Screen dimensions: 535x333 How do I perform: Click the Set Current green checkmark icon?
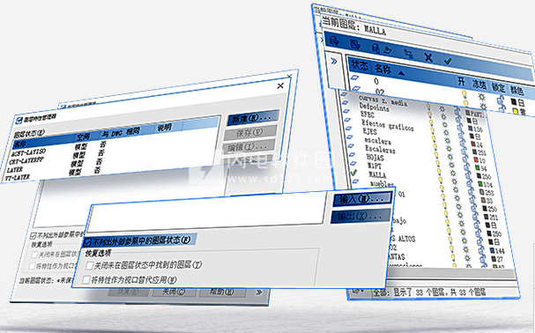[x=448, y=61]
